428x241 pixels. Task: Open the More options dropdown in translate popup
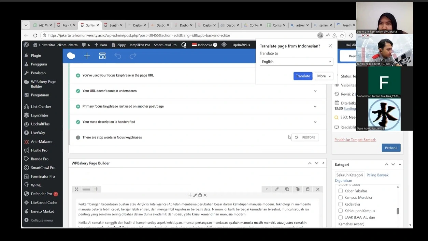324,76
